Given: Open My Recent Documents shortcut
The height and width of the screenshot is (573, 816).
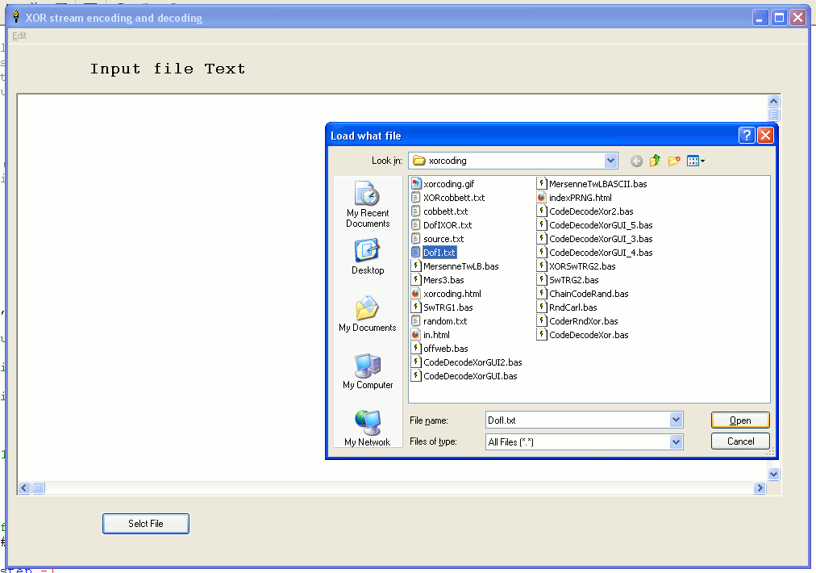Looking at the screenshot, I should pos(368,204).
